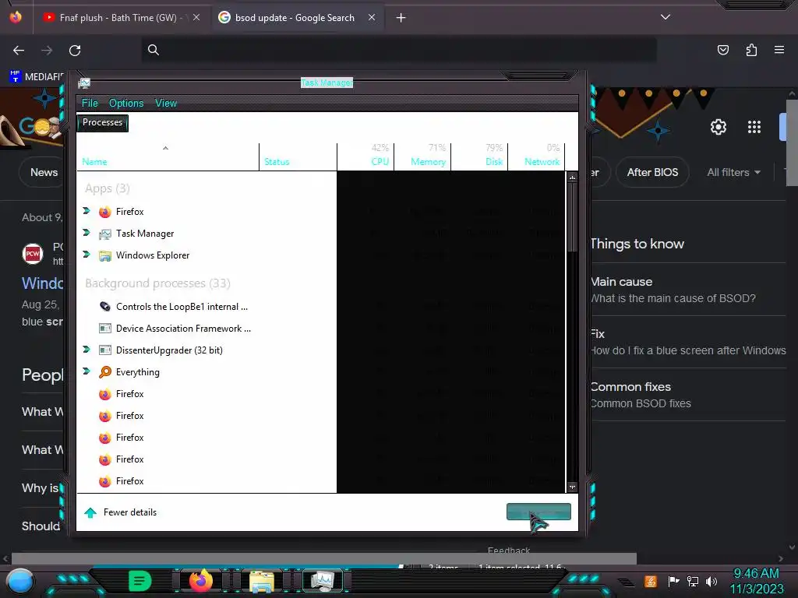The image size is (798, 598).
Task: Close the bsod update Google Search tab
Action: pos(372,18)
